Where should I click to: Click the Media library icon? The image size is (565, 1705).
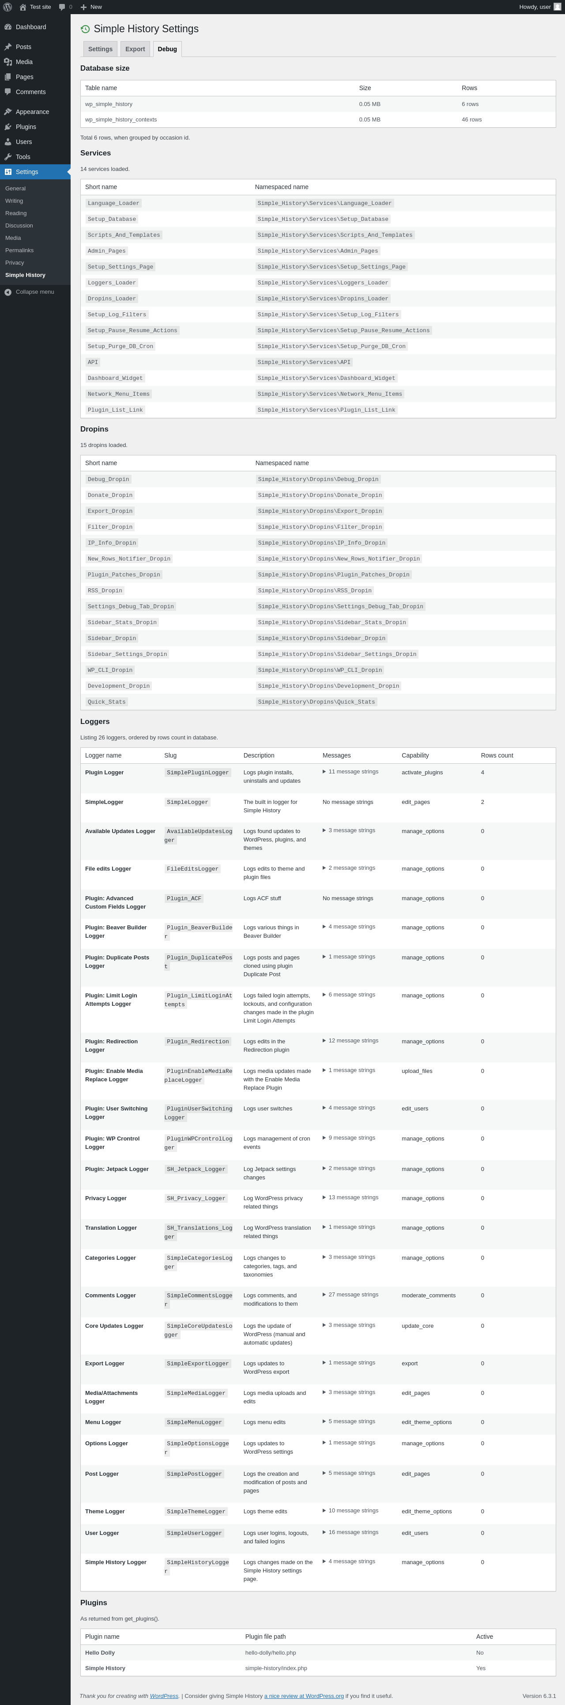8,61
